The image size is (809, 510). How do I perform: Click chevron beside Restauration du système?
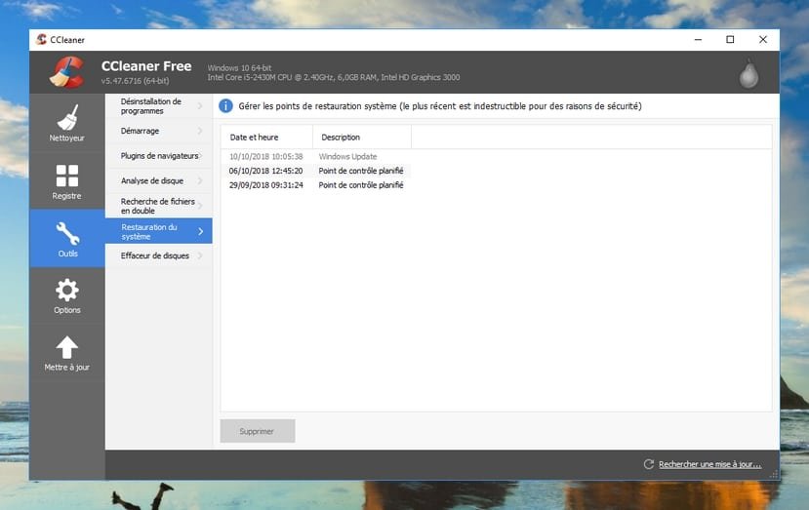pyautogui.click(x=201, y=231)
